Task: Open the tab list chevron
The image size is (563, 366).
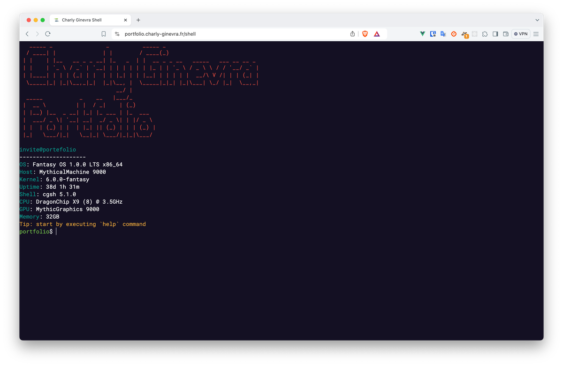Action: [x=538, y=20]
